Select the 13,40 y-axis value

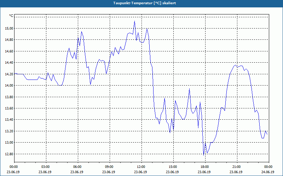[9, 120]
